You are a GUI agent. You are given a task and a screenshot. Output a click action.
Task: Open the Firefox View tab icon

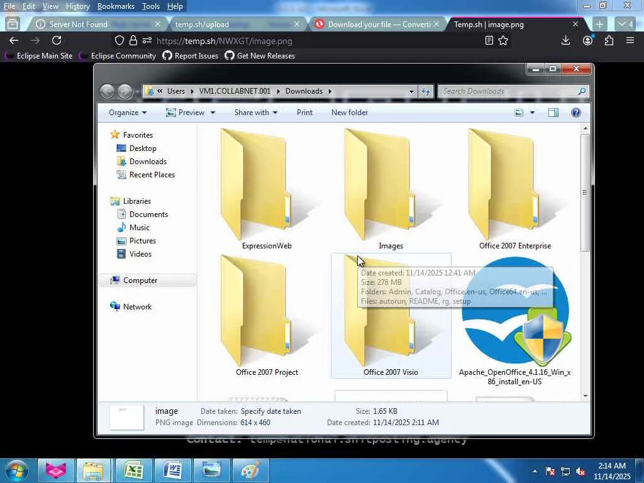pyautogui.click(x=13, y=25)
